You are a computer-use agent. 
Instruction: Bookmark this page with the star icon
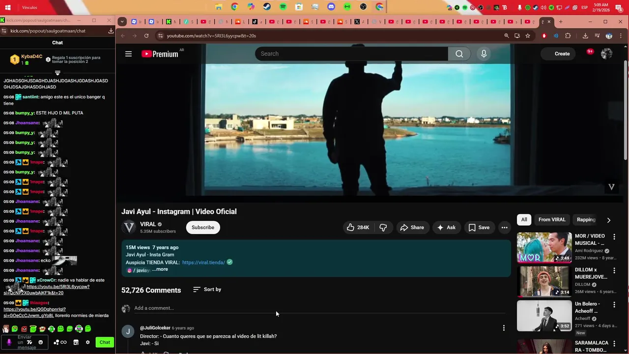[x=528, y=36]
